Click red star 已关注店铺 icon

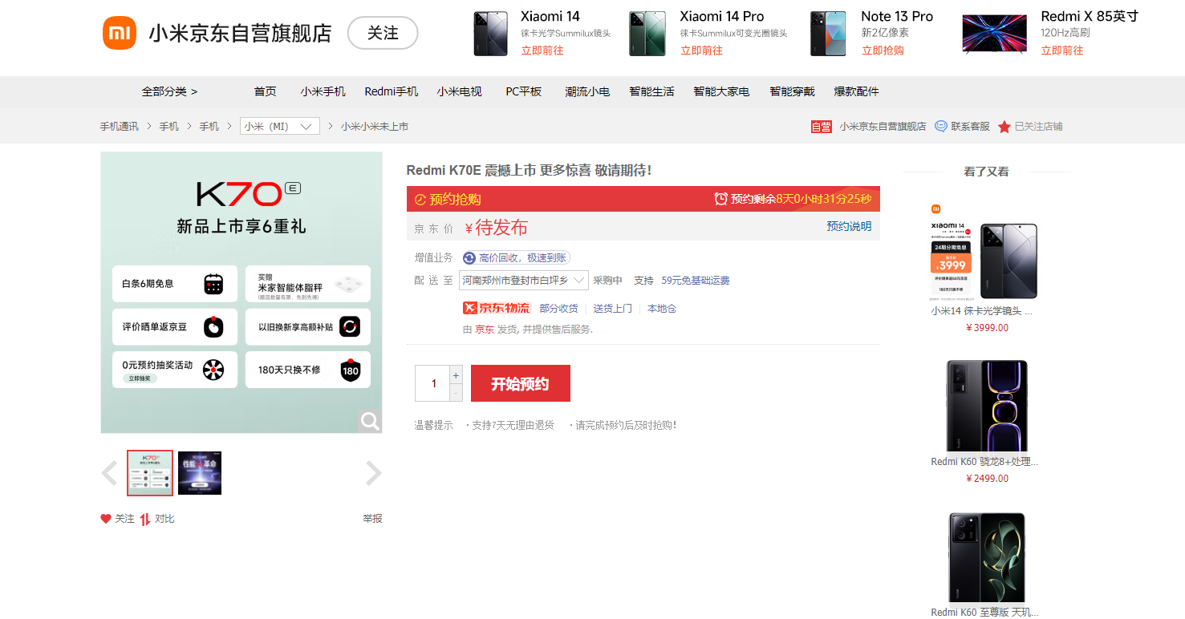tap(1004, 127)
